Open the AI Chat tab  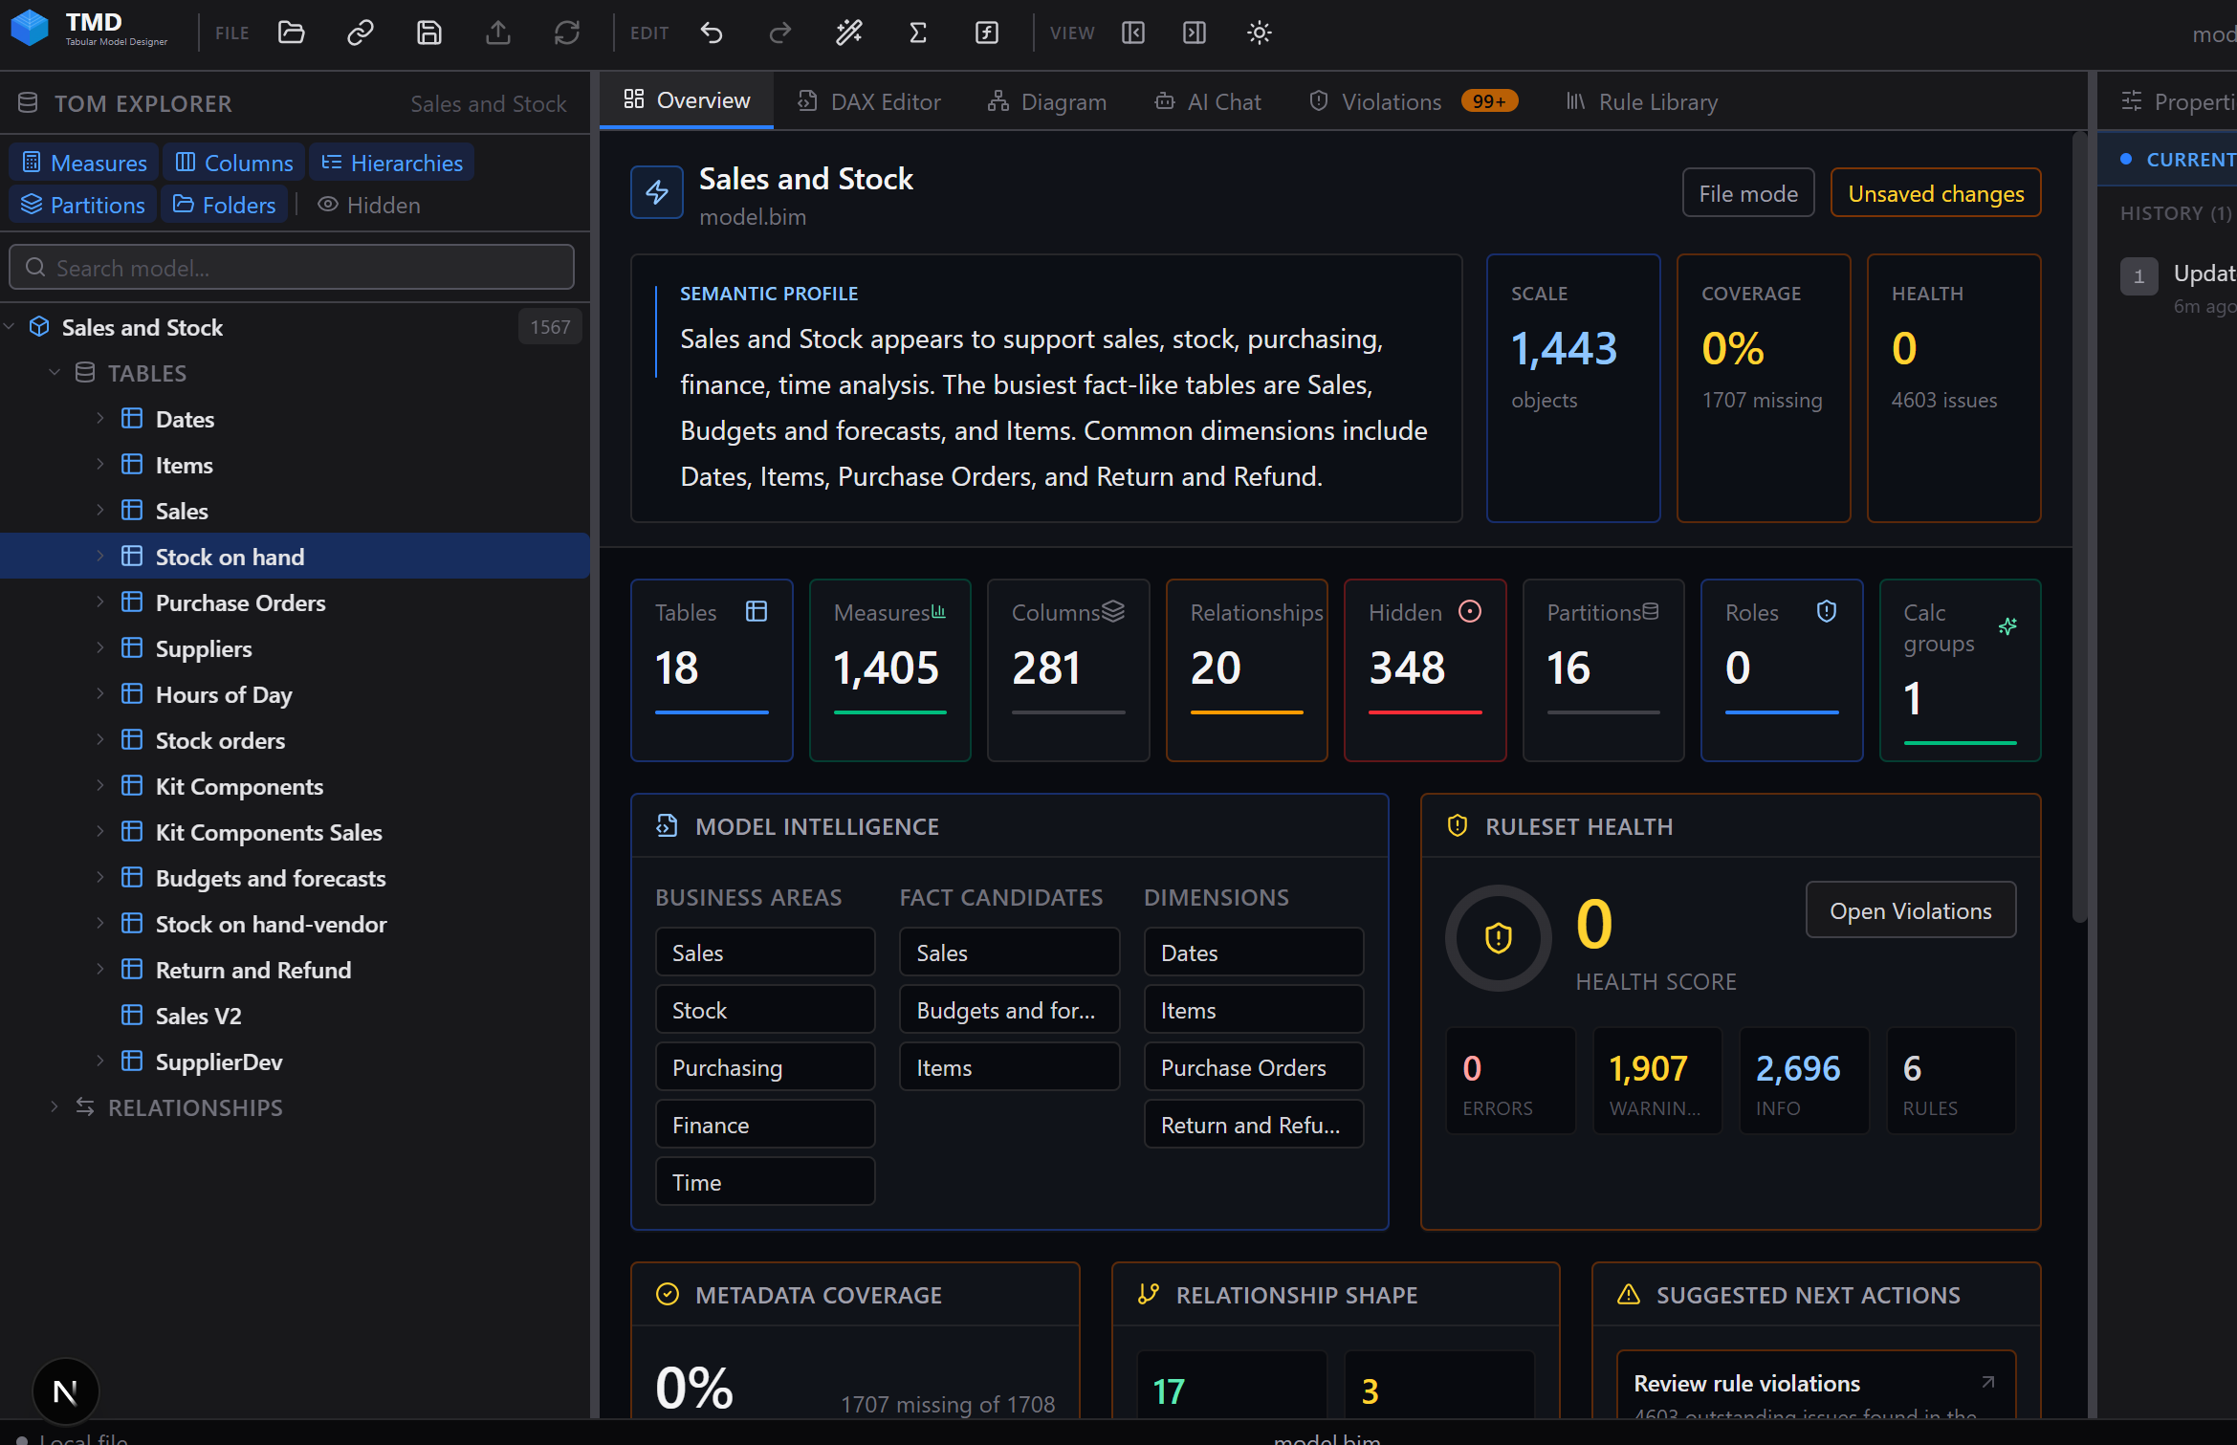pos(1208,101)
